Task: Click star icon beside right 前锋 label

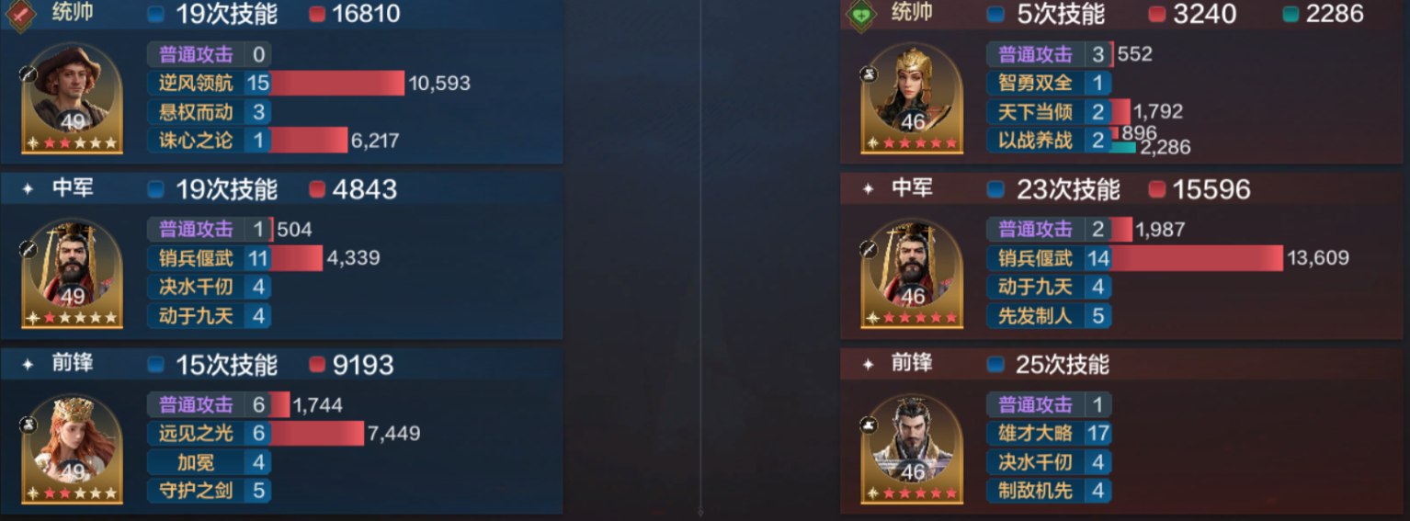Action: (868, 365)
